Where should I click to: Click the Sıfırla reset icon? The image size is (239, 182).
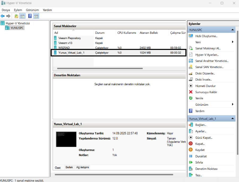[190, 162]
